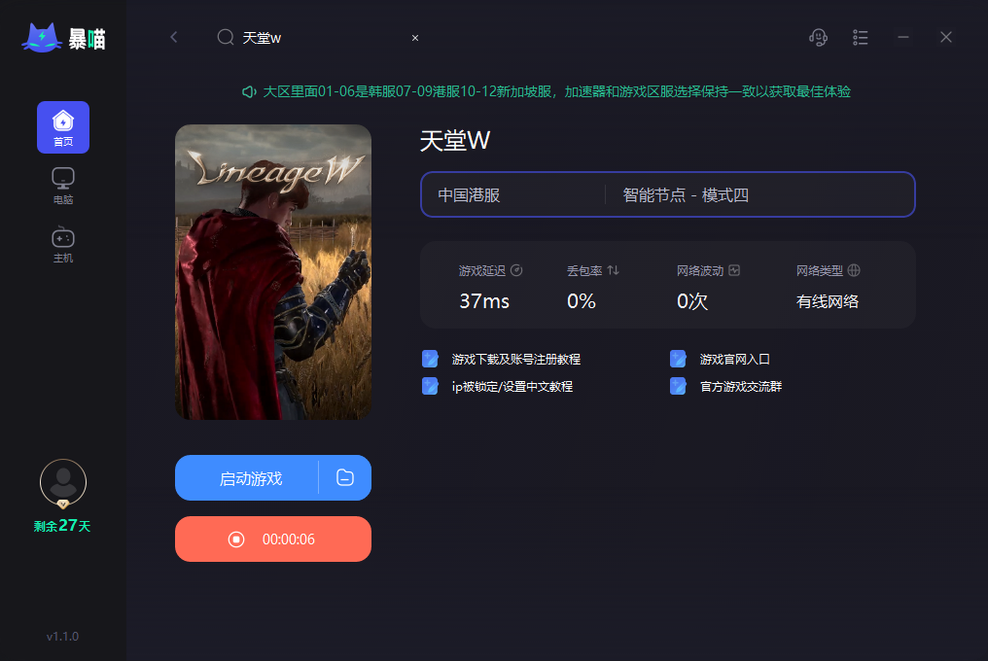Clear the search text with the x
988x661 pixels.
click(x=414, y=38)
